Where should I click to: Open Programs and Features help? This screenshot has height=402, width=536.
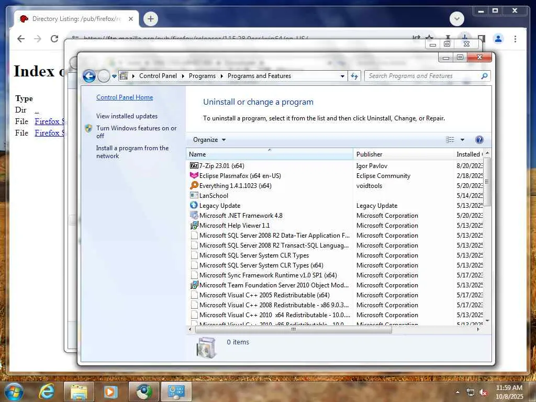tap(479, 139)
